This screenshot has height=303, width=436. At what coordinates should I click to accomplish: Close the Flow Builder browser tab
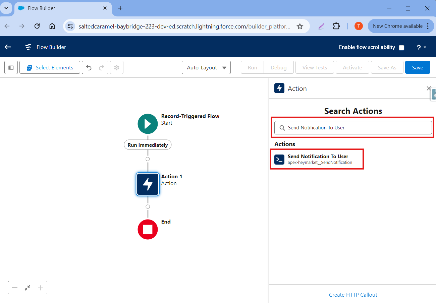[x=105, y=8]
